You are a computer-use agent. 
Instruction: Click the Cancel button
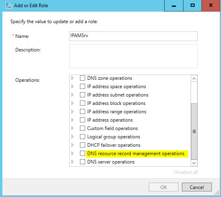(x=197, y=187)
